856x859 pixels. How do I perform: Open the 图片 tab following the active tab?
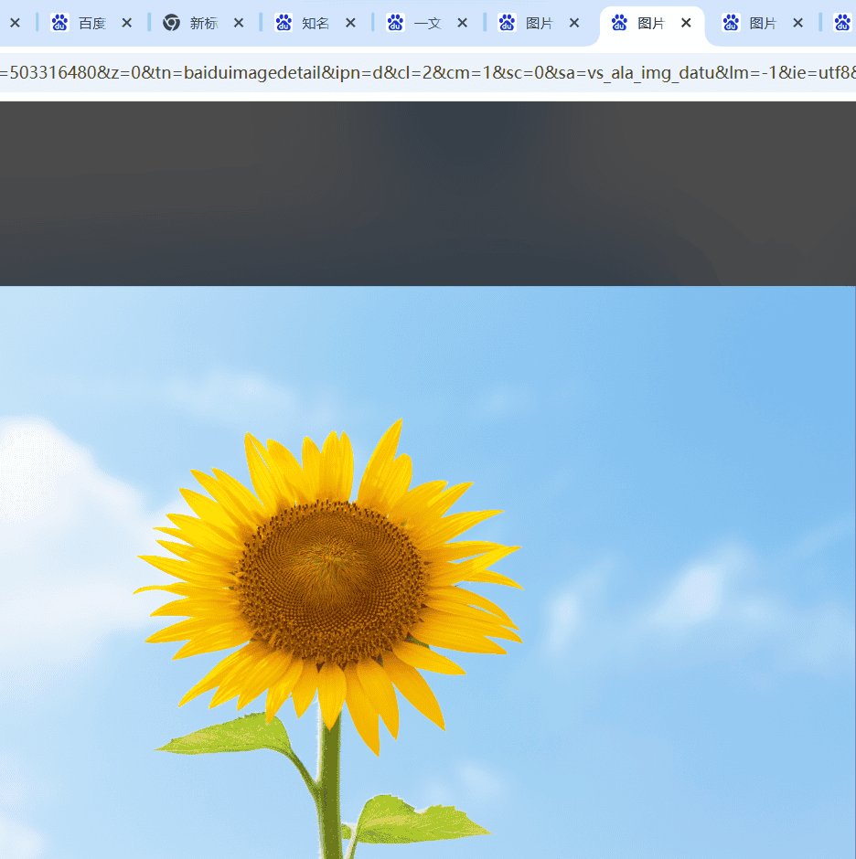tap(762, 23)
